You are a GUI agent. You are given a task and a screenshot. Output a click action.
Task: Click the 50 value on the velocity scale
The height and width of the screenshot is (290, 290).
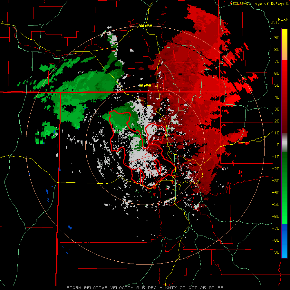[x=277, y=85]
